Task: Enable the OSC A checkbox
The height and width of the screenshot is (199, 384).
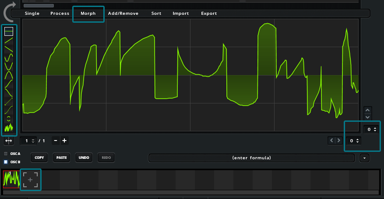Action: tap(6, 154)
